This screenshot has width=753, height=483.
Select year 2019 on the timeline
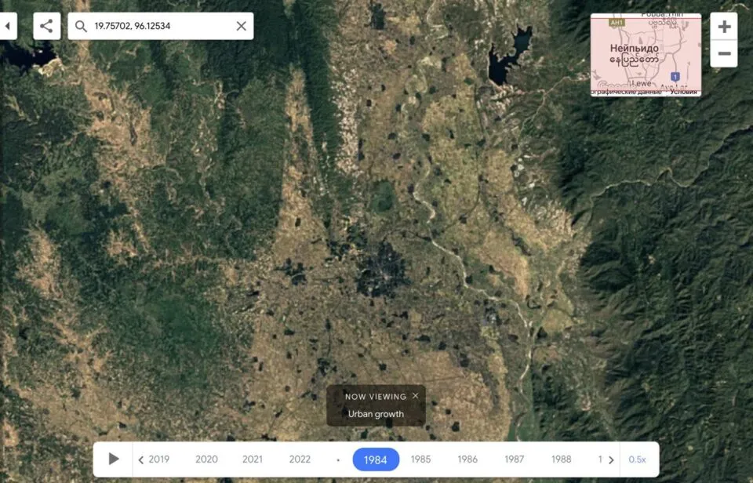click(159, 459)
